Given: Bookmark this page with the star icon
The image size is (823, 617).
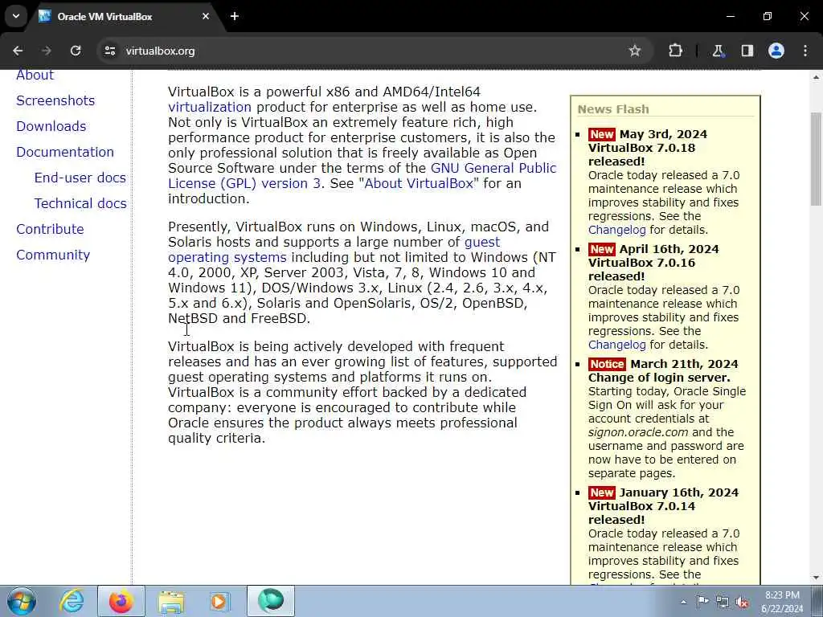Looking at the screenshot, I should pos(635,51).
